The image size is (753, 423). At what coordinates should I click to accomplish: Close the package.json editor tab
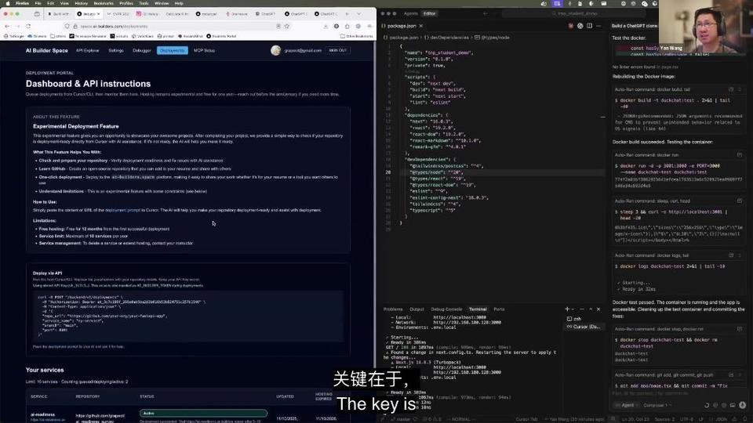[x=421, y=26]
